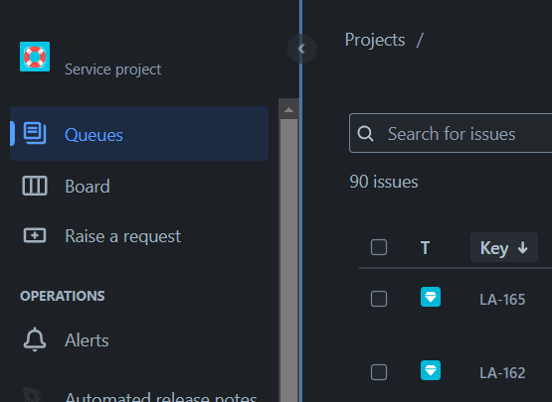552x402 pixels.
Task: Open issue key LA-165 link
Action: click(502, 300)
